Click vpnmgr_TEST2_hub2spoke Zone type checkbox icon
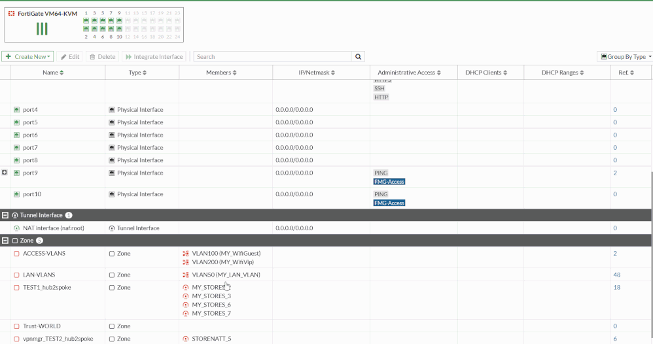Screen dimensions: 653x344 112,339
